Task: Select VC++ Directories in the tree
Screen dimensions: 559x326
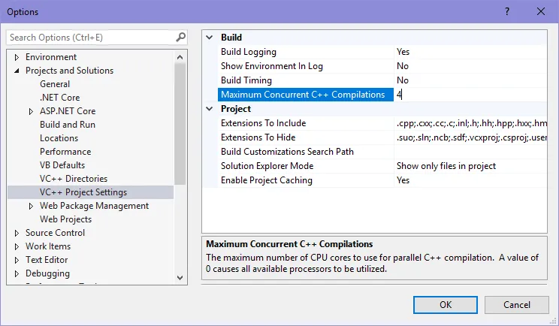Action: tap(74, 179)
